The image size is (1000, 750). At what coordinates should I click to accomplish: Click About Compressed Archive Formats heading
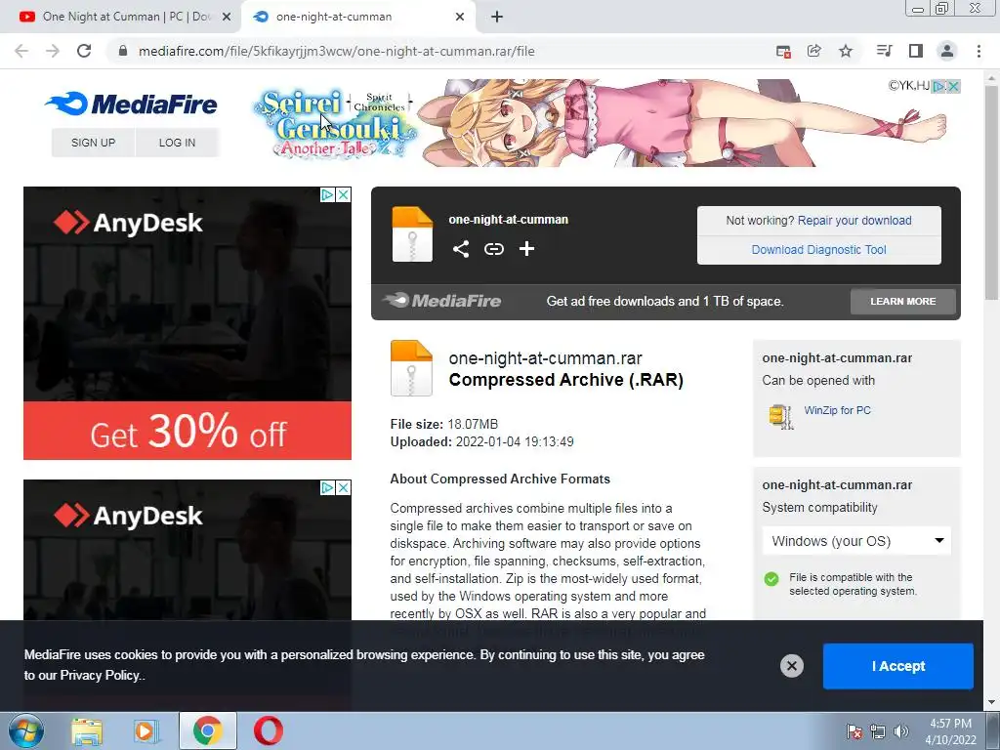click(x=500, y=479)
